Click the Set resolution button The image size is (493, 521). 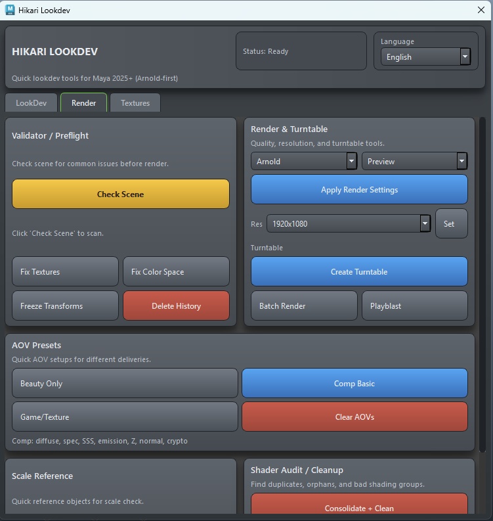[x=451, y=223]
